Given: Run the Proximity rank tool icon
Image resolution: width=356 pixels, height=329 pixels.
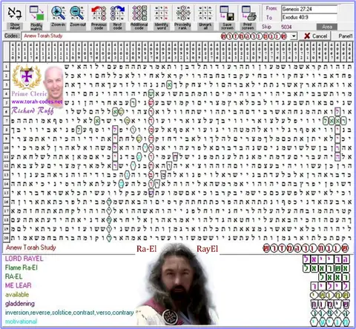Looking at the screenshot, I should click(x=183, y=13).
